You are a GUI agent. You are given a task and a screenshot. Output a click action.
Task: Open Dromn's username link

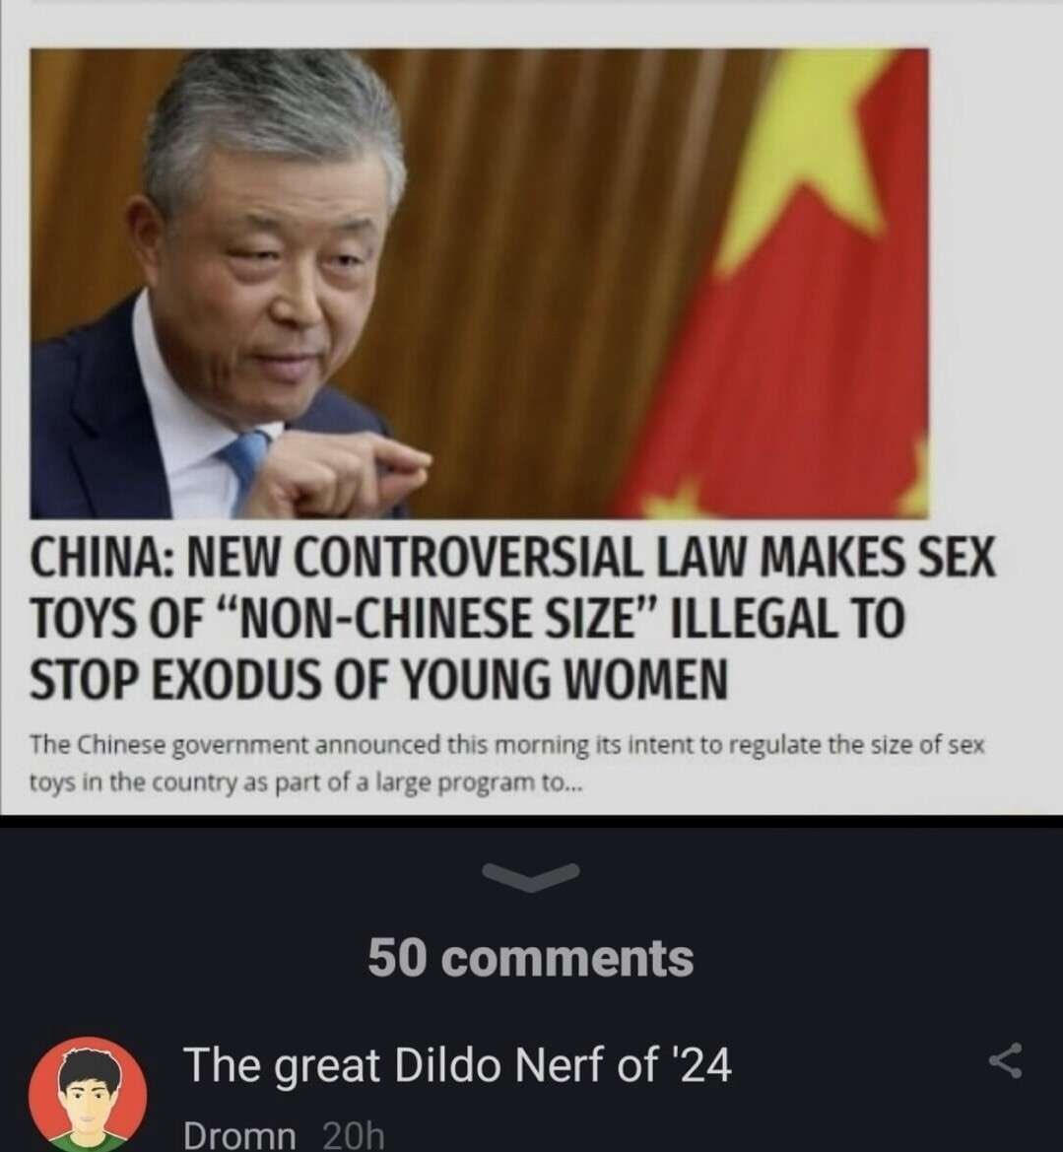239,1135
